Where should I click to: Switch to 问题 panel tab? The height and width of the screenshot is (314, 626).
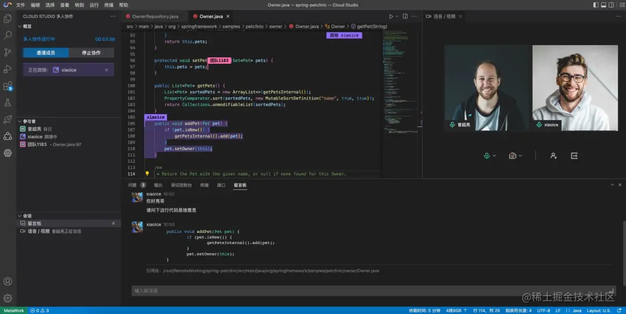(x=132, y=185)
